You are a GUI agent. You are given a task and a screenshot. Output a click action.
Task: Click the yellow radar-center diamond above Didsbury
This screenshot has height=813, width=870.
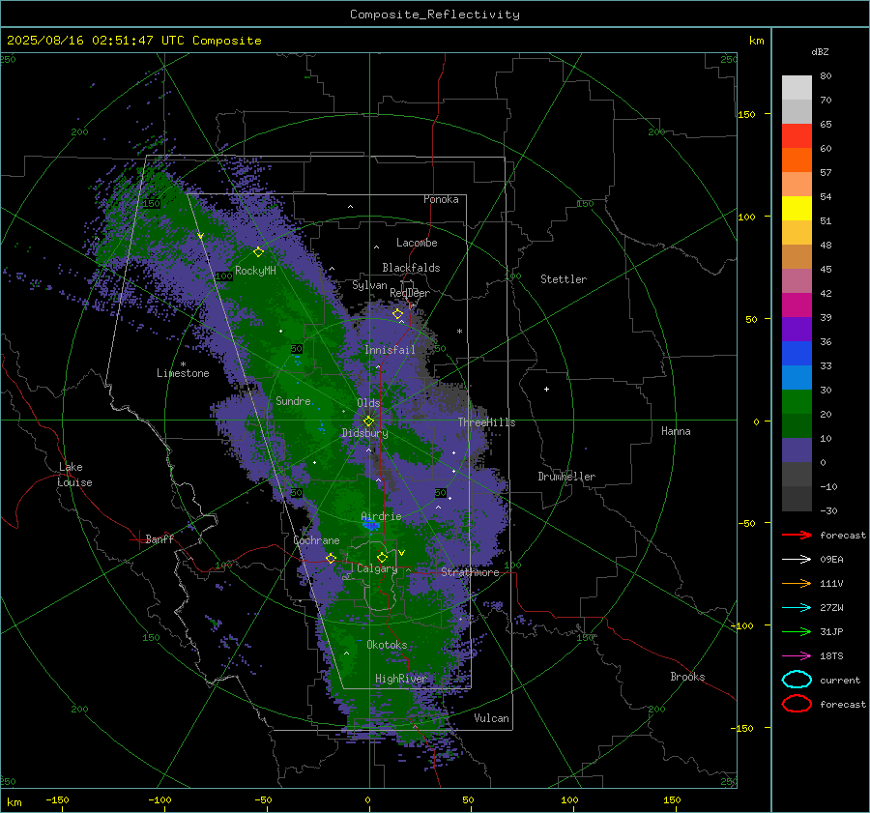(368, 421)
